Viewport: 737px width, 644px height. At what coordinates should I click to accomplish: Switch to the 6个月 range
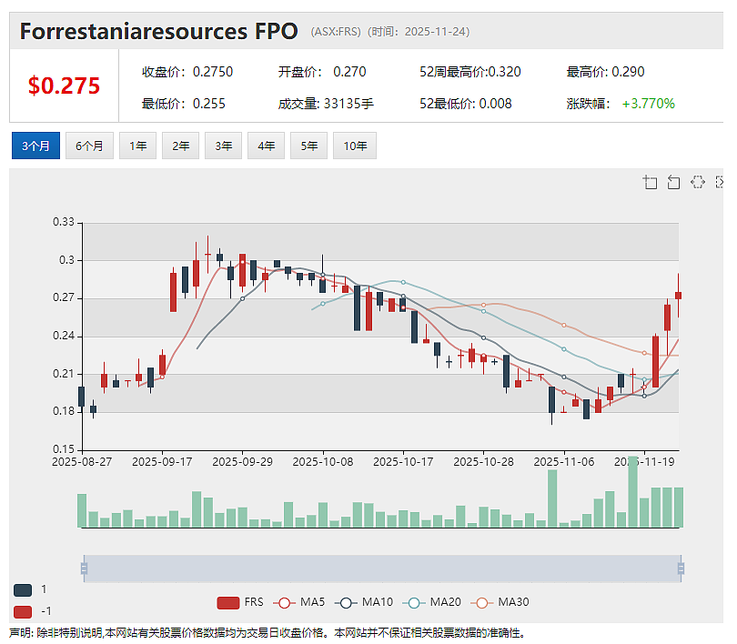coord(89,146)
